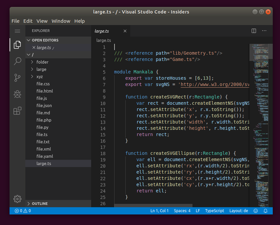280x225 pixels.
Task: Open file.php in explorer
Action: 58,120
